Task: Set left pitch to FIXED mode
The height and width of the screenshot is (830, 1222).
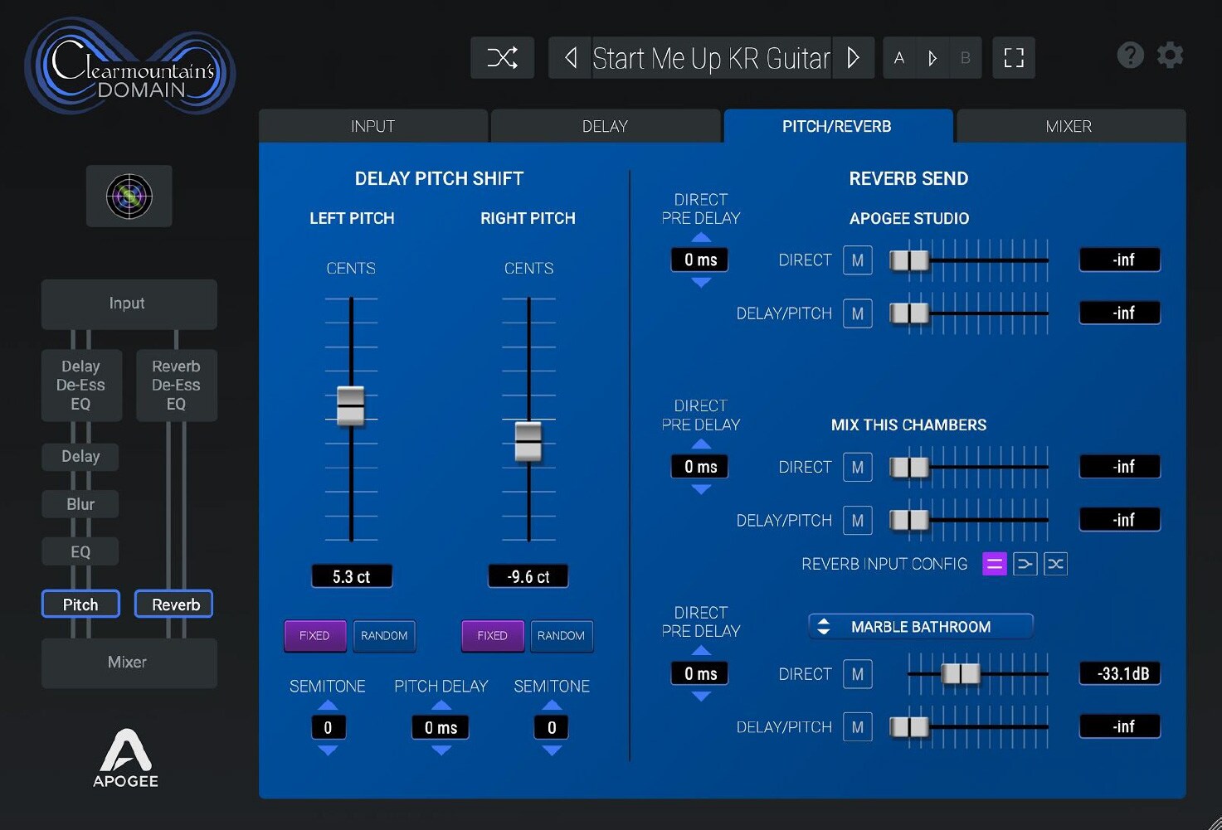Action: click(314, 636)
